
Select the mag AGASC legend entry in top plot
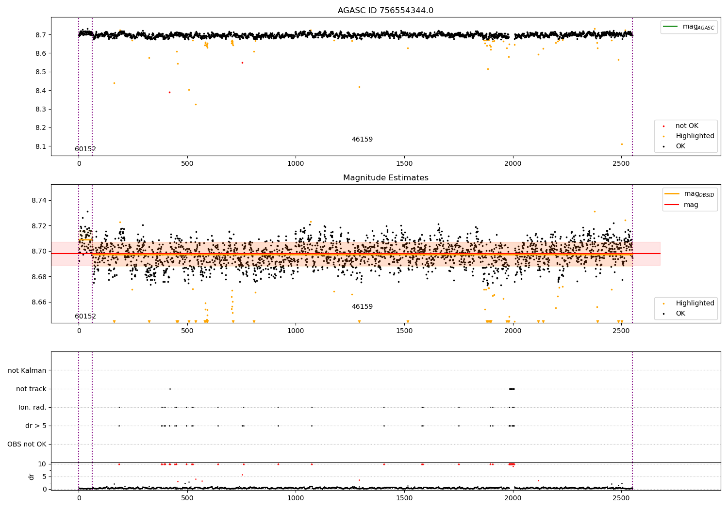tap(689, 27)
